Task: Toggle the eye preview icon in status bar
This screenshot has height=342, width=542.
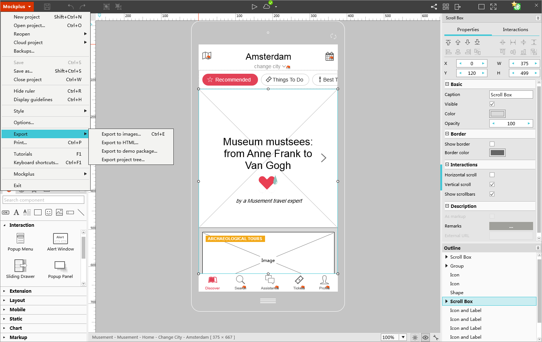Action: (425, 337)
